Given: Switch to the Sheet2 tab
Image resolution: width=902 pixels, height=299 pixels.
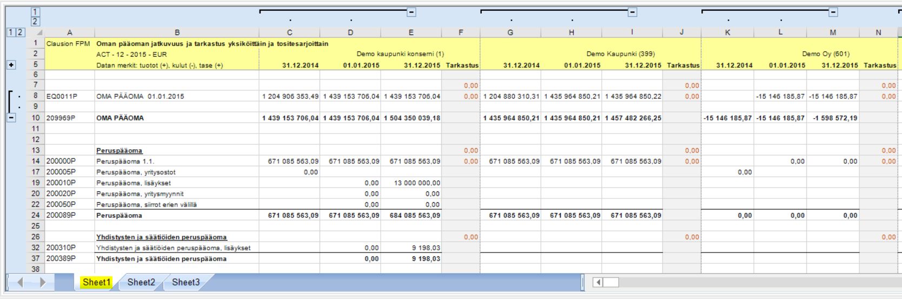Looking at the screenshot, I should 141,282.
